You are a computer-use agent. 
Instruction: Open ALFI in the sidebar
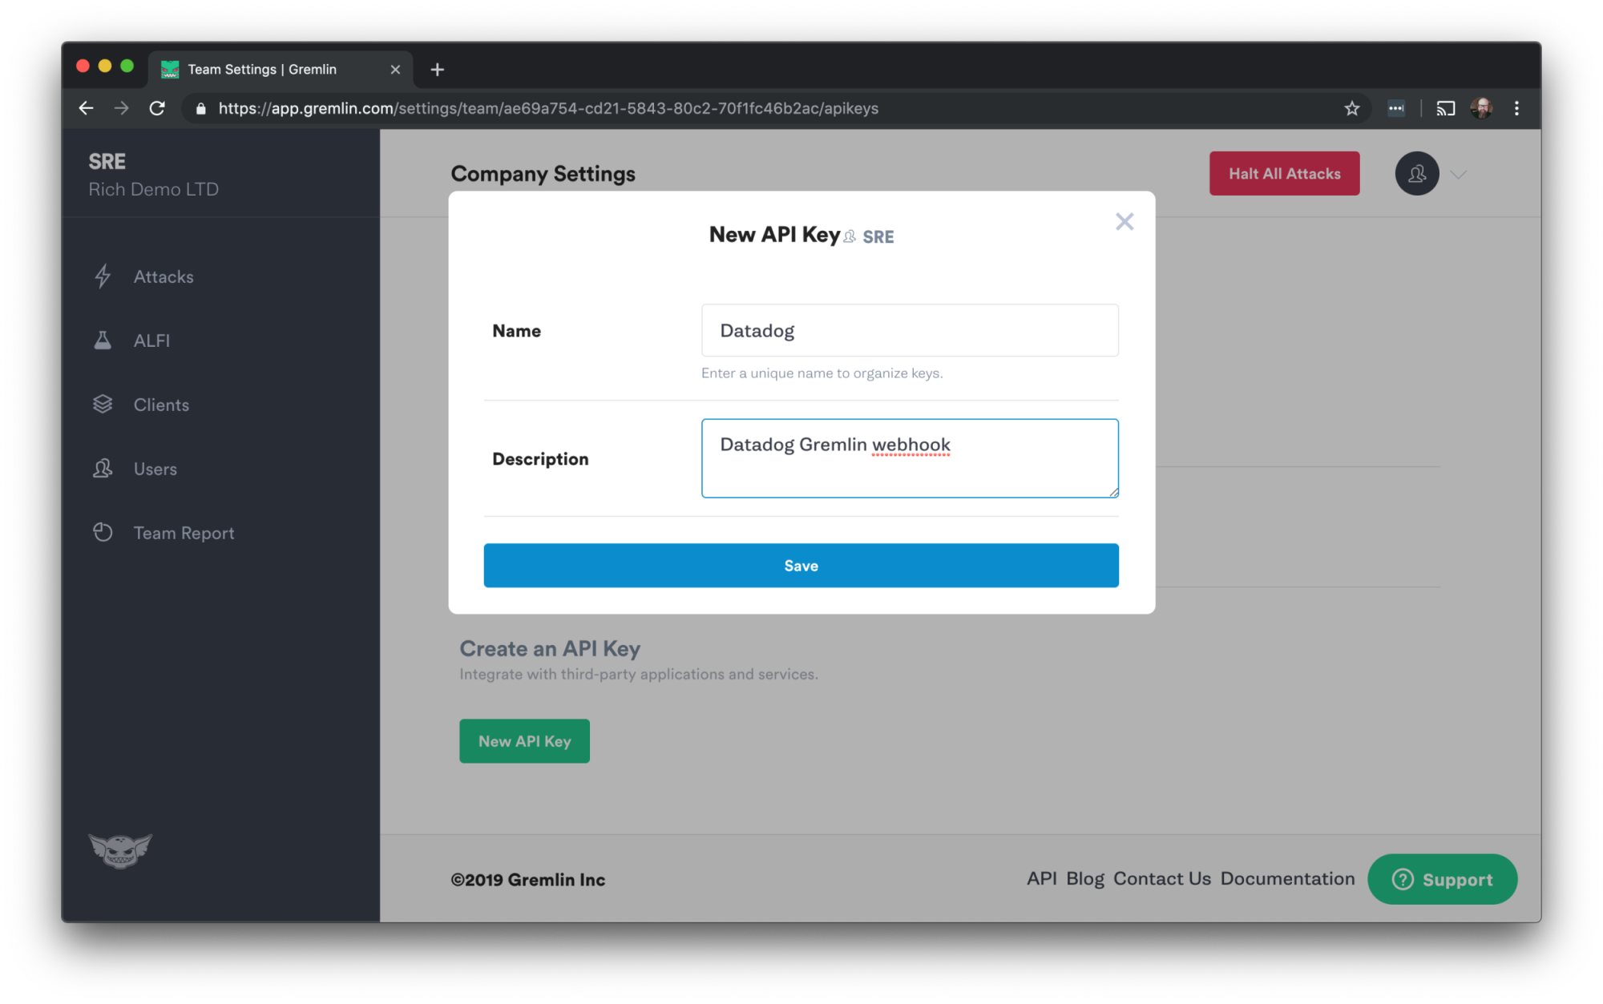point(151,341)
